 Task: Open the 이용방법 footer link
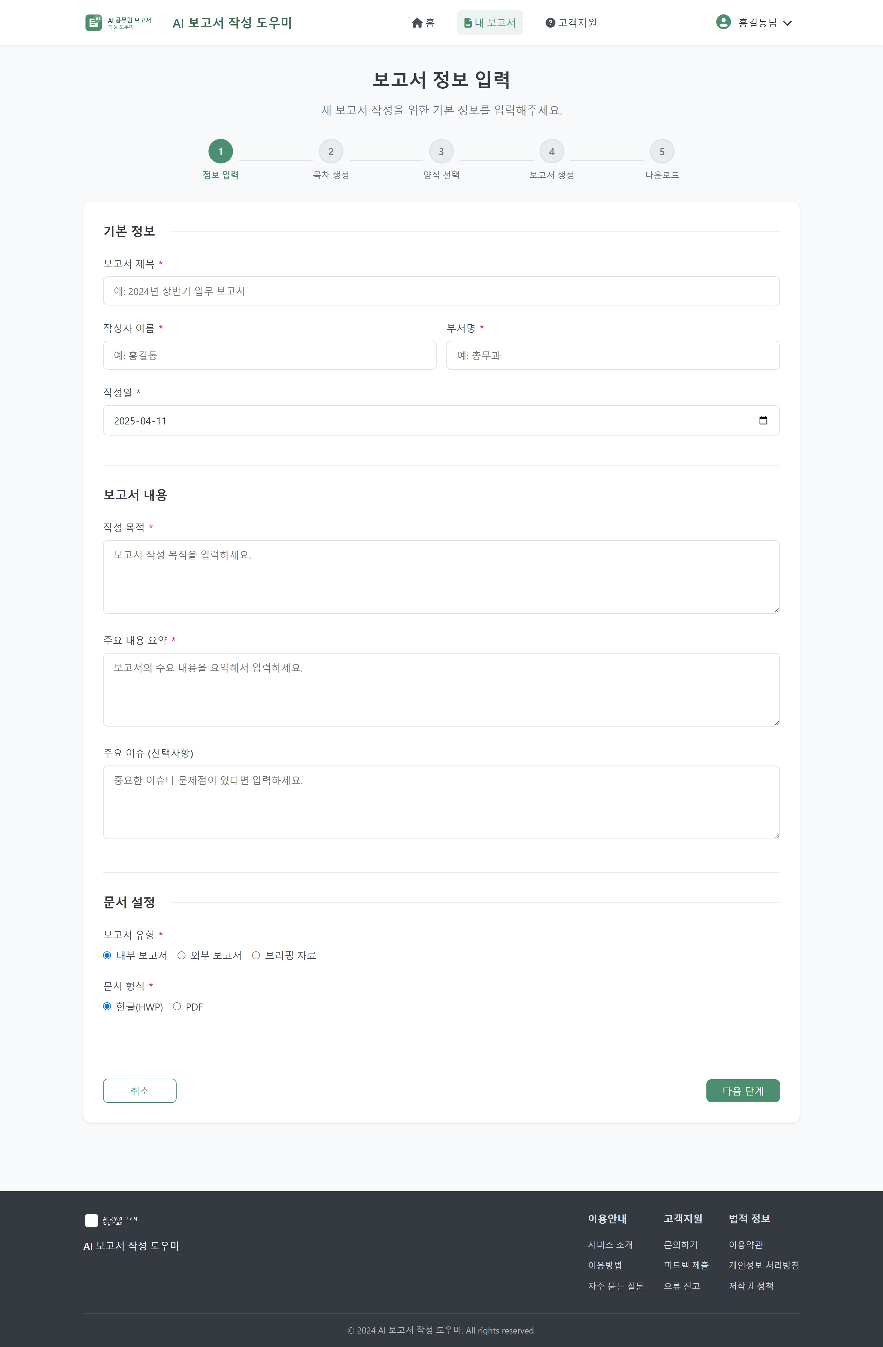click(605, 1265)
